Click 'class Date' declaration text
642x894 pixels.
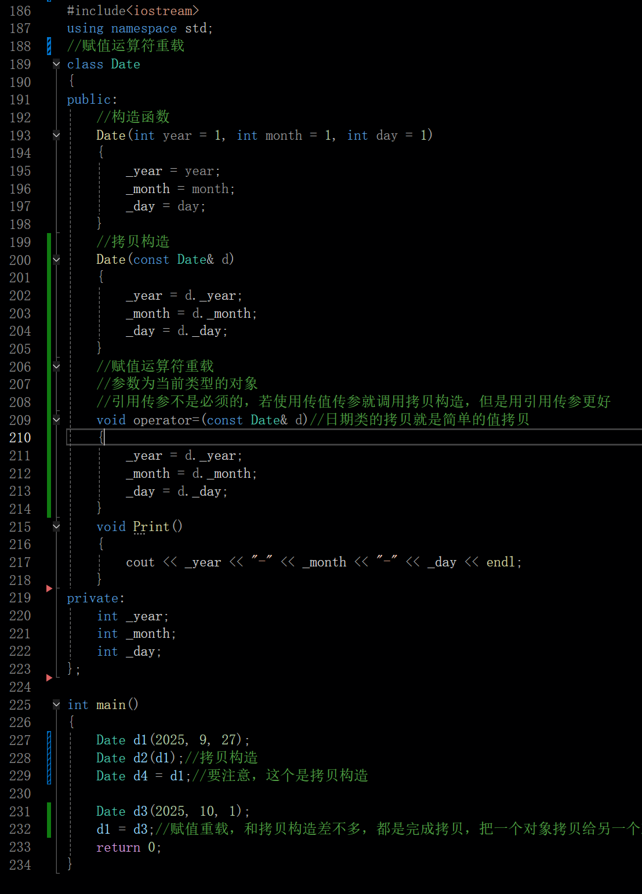103,64
